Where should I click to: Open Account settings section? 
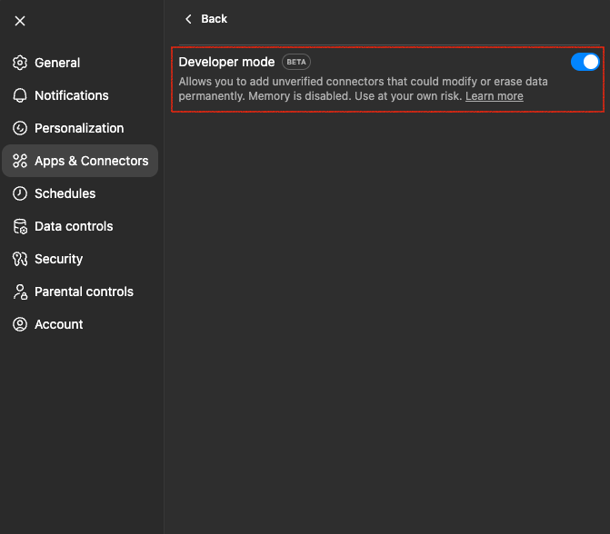tap(80, 324)
